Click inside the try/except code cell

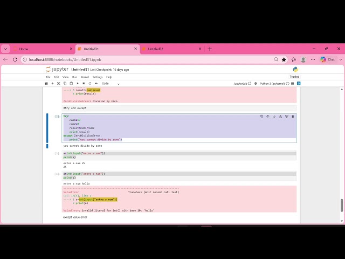click(179, 128)
